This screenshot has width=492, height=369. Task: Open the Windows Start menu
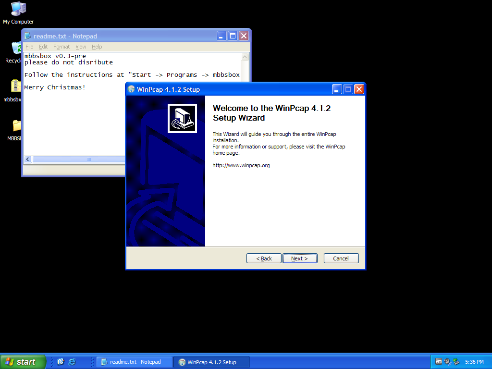pos(23,362)
